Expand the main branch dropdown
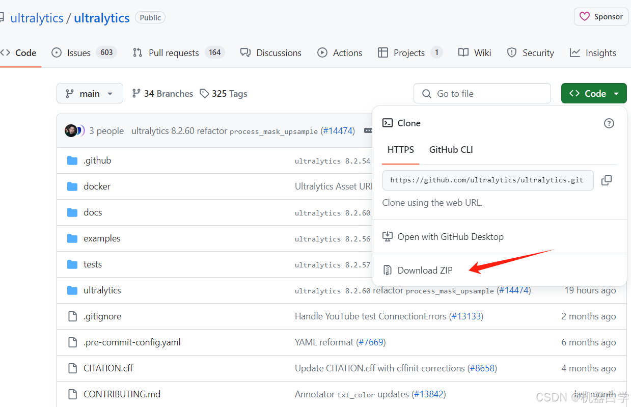Screen dimensions: 631x407 tap(90, 94)
